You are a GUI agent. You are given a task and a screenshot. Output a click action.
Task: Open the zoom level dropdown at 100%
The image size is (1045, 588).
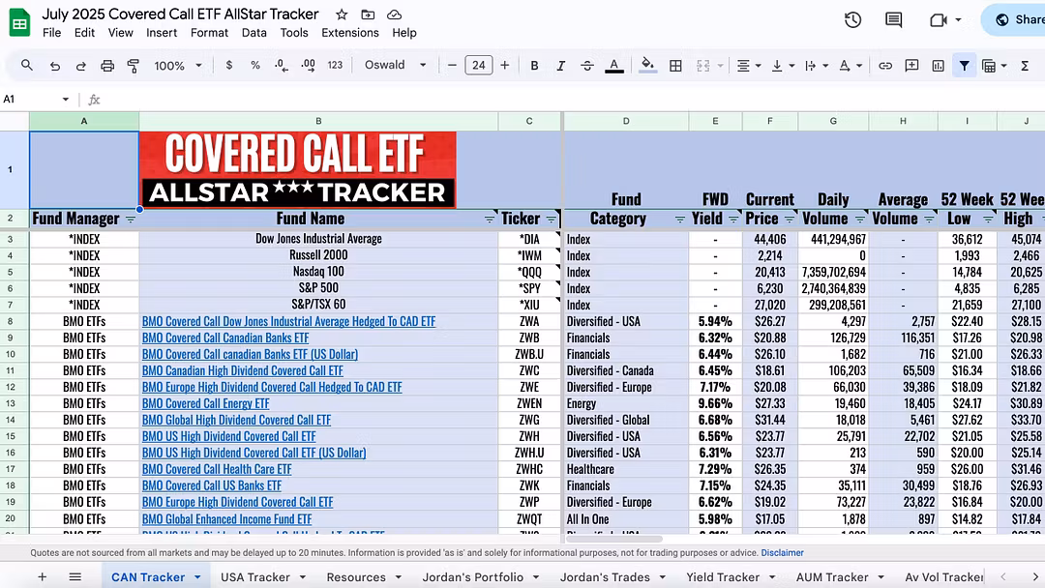coord(177,65)
